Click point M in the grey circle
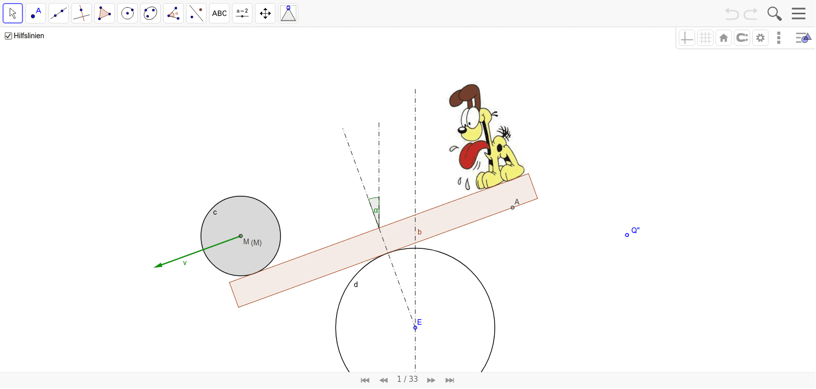The width and height of the screenshot is (816, 389). coord(241,236)
